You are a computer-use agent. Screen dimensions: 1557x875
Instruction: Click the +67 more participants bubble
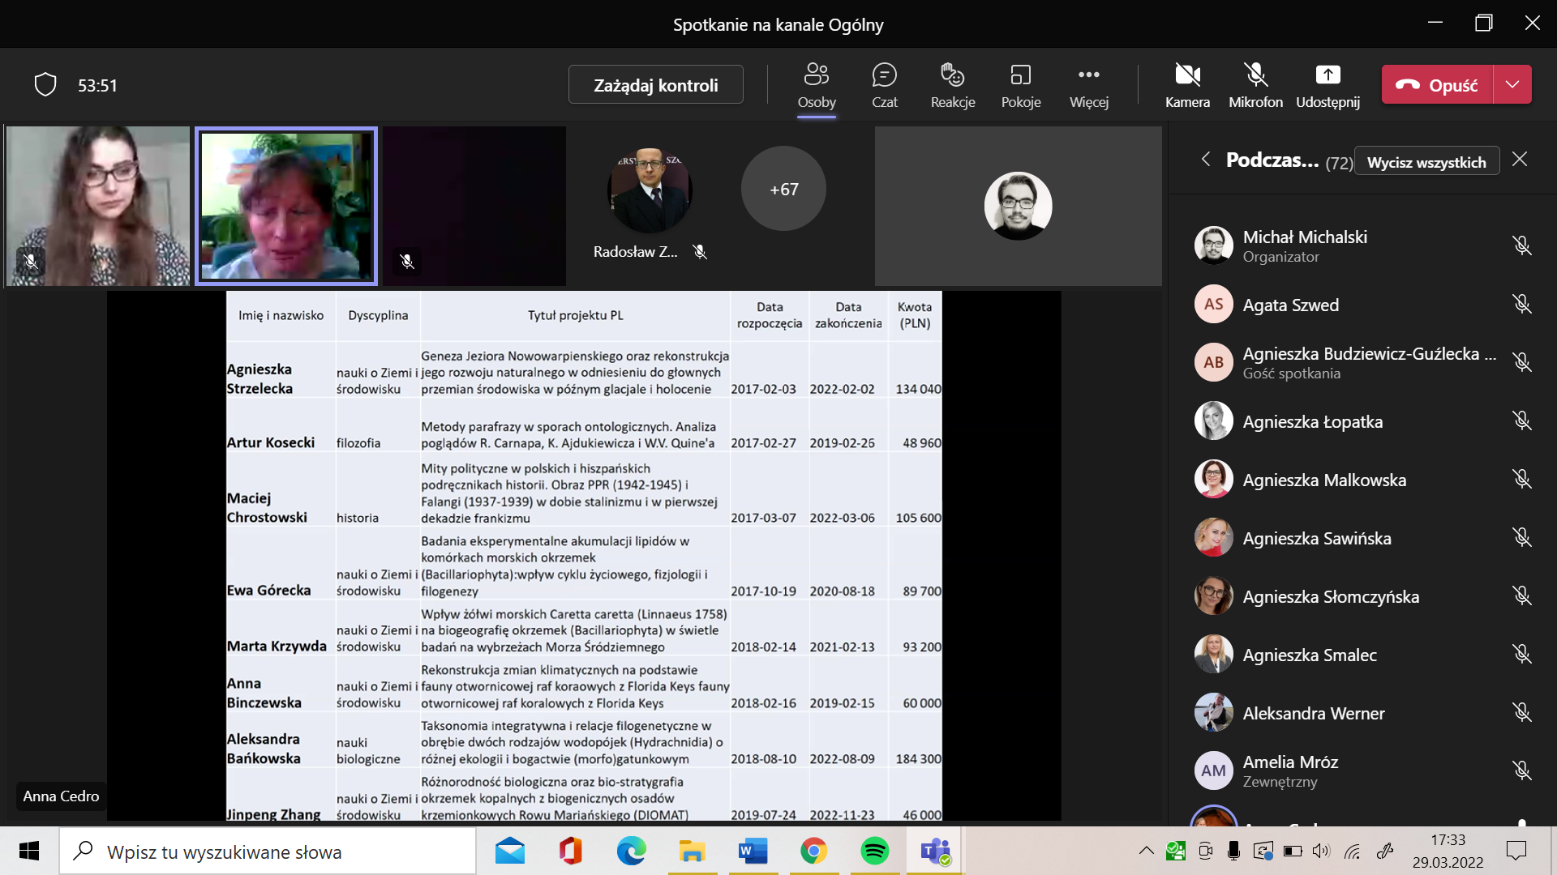click(783, 189)
